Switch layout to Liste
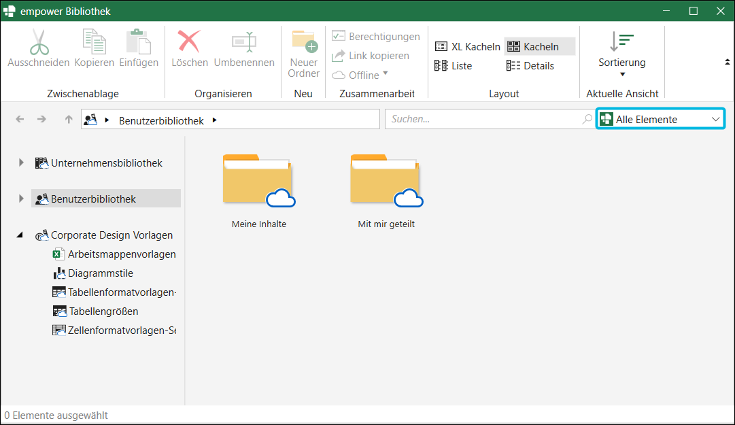This screenshot has width=735, height=425. (x=453, y=65)
